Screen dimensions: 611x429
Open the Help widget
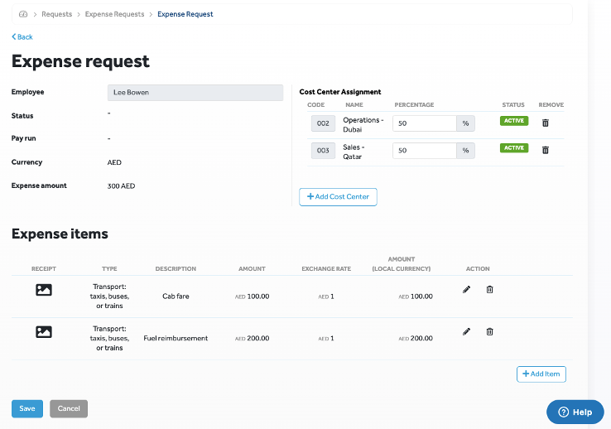pyautogui.click(x=575, y=412)
